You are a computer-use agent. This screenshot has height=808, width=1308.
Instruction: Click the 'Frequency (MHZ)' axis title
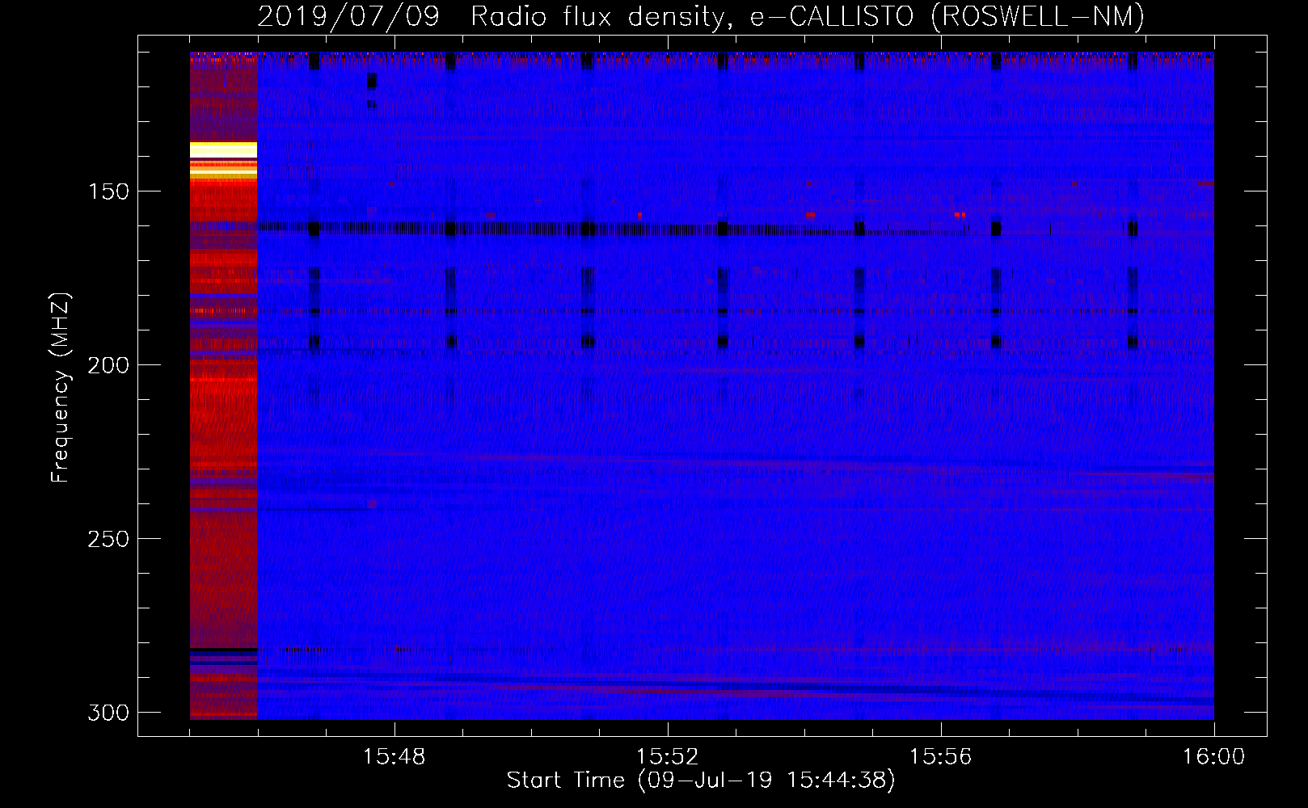pos(61,388)
